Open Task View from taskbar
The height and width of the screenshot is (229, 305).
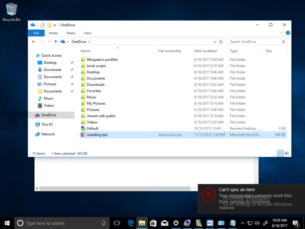[x=117, y=223]
